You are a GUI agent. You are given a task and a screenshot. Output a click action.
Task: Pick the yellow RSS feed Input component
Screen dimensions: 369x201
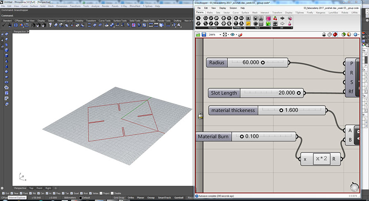pyautogui.click(x=248, y=23)
